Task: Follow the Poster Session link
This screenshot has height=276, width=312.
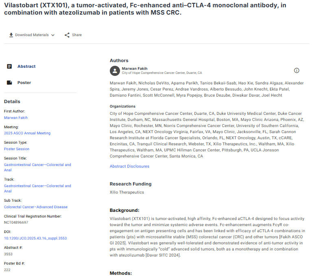Action: point(17,149)
